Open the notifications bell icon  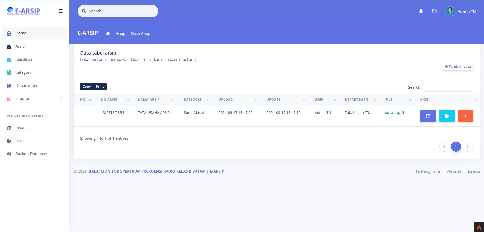[421, 11]
